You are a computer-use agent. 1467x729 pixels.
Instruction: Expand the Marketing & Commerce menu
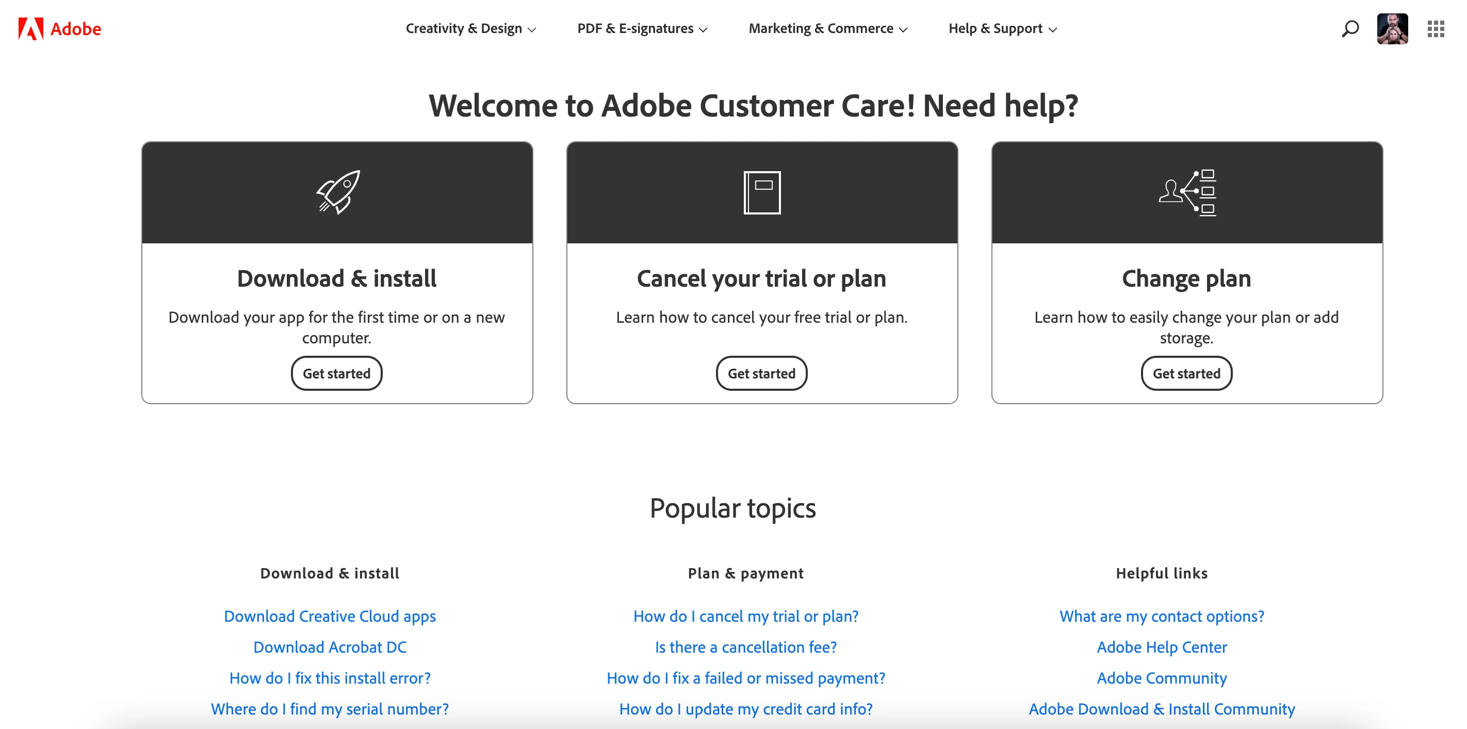pos(827,28)
